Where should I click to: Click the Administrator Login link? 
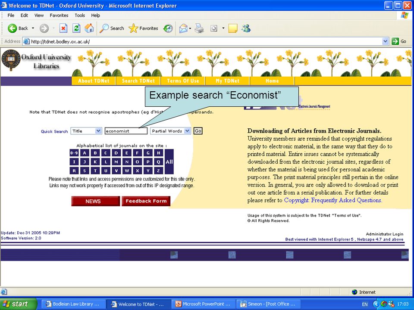pos(384,234)
